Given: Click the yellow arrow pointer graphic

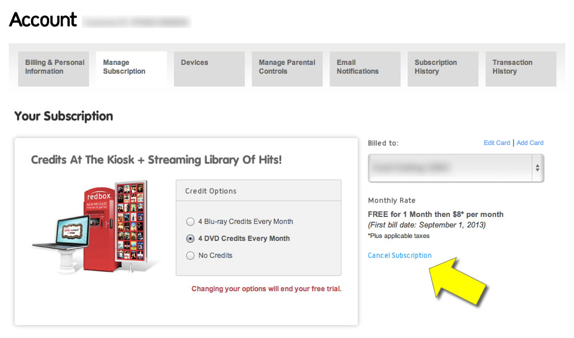Looking at the screenshot, I should pyautogui.click(x=457, y=282).
